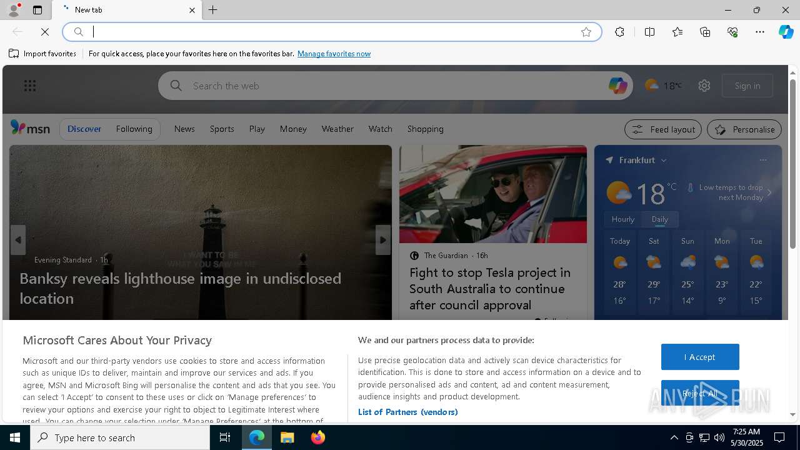Open the Shopping menu item
Image resolution: width=800 pixels, height=450 pixels.
click(425, 129)
